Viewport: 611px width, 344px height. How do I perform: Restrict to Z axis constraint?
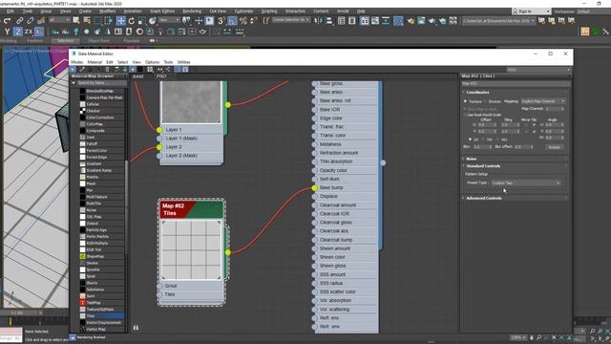(x=17, y=32)
